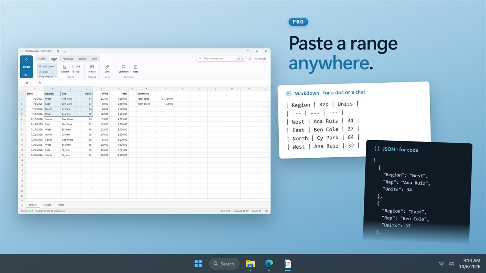Save the workbook from the title bar icon
The height and width of the screenshot is (273, 486).
coord(58,51)
